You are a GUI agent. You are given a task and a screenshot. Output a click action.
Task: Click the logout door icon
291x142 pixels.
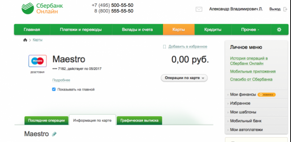(285, 9)
